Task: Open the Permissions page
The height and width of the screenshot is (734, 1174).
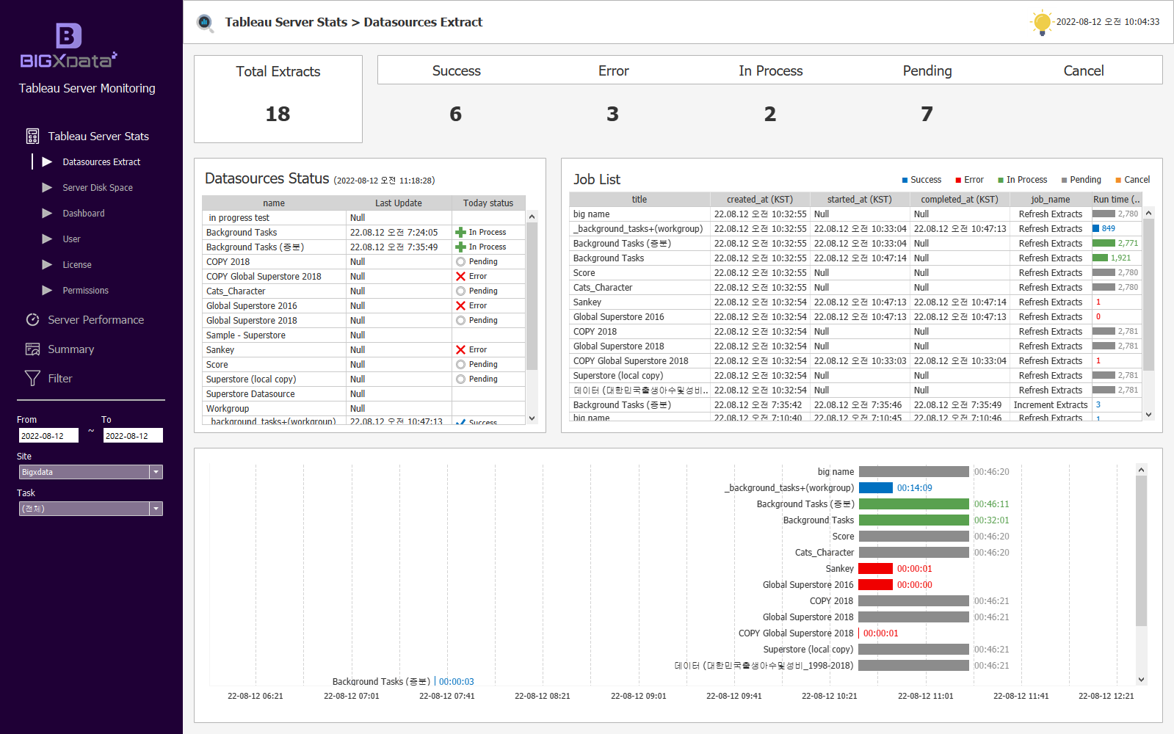Action: [x=85, y=290]
